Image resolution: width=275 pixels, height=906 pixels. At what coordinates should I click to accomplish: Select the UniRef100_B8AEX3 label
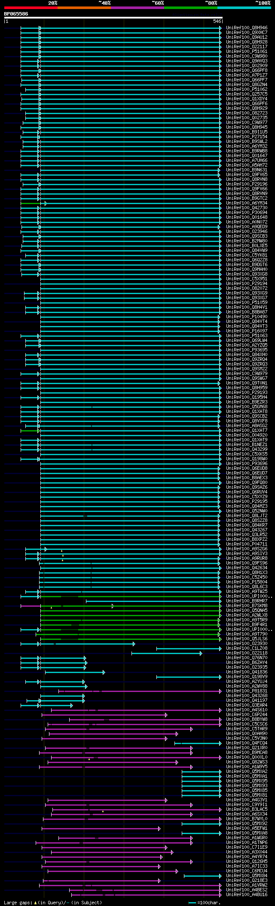coord(247,478)
